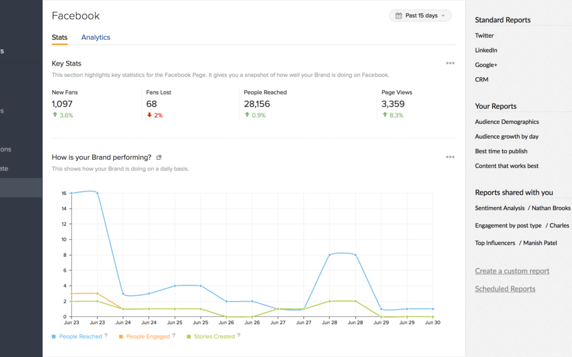The image size is (572, 357).
Task: Open the Past 15 days date range dropdown
Action: tap(420, 16)
